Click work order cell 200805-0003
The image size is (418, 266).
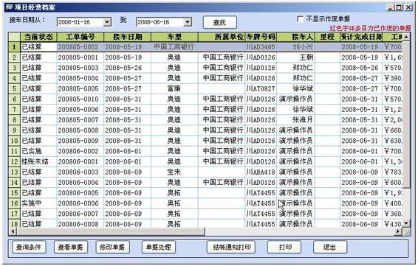tap(80, 68)
